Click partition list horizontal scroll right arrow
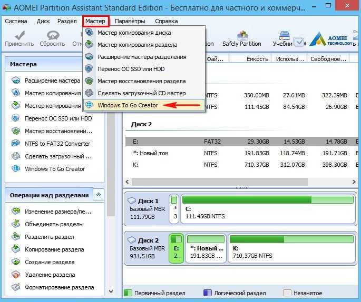 click(354, 182)
